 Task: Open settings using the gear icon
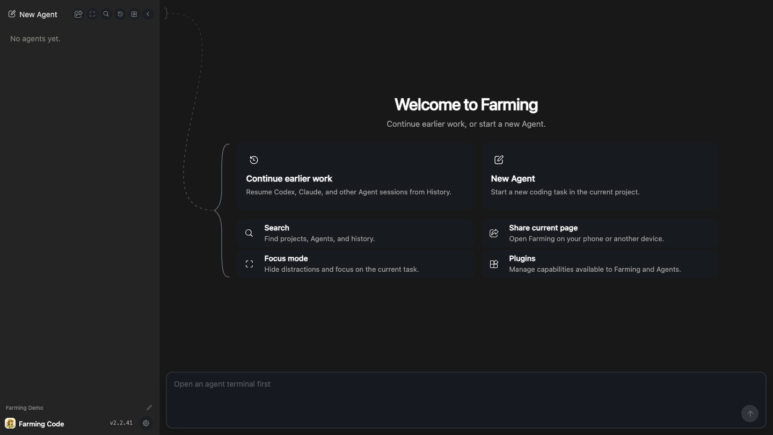click(x=146, y=423)
